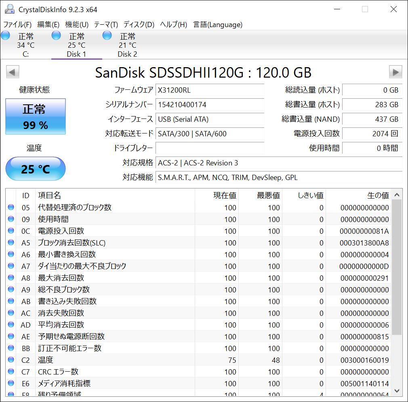This screenshot has width=408, height=402.
Task: Open the 機能(U) menu
Action: click(77, 25)
